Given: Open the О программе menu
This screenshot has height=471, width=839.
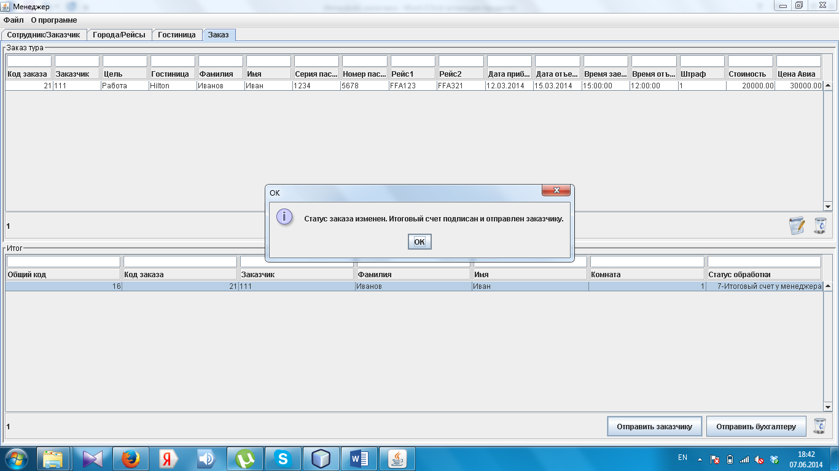Looking at the screenshot, I should point(54,20).
